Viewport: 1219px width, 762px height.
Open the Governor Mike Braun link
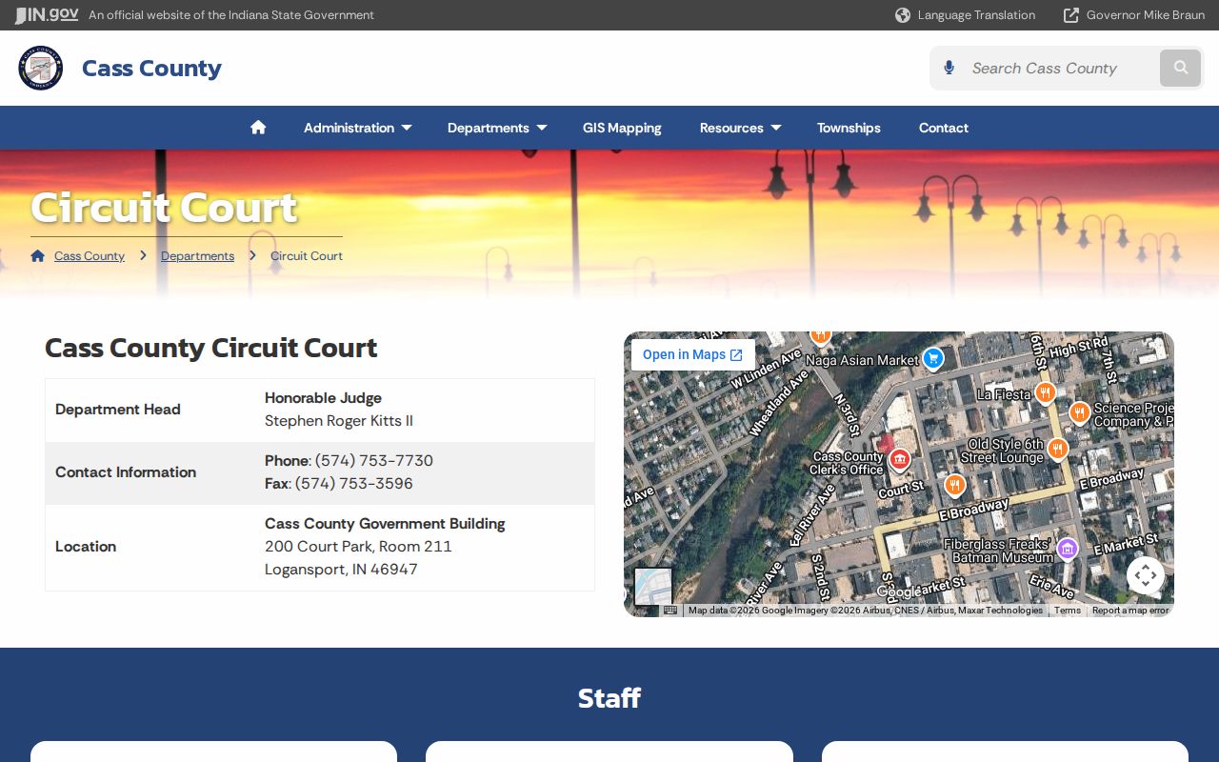[x=1146, y=15]
